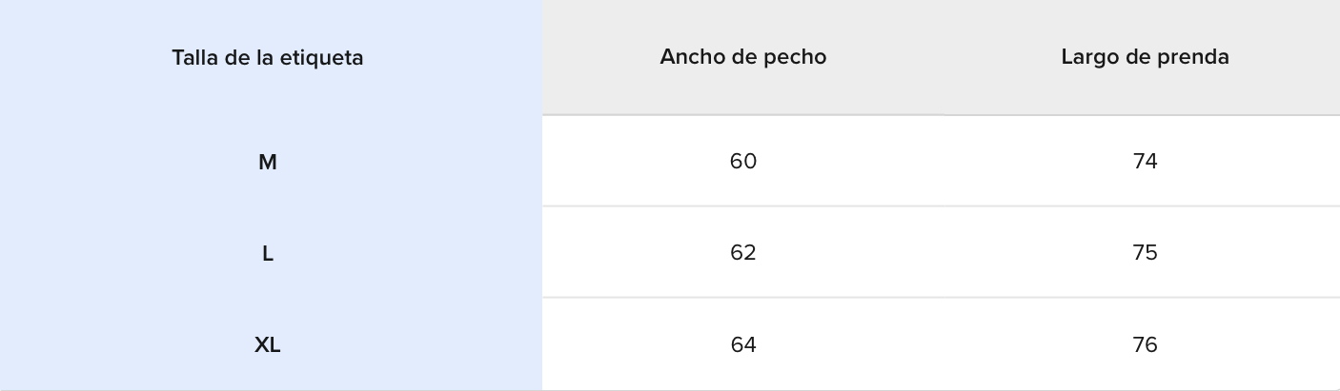Pick garment length value 76
This screenshot has width=1340, height=391.
tap(1145, 345)
